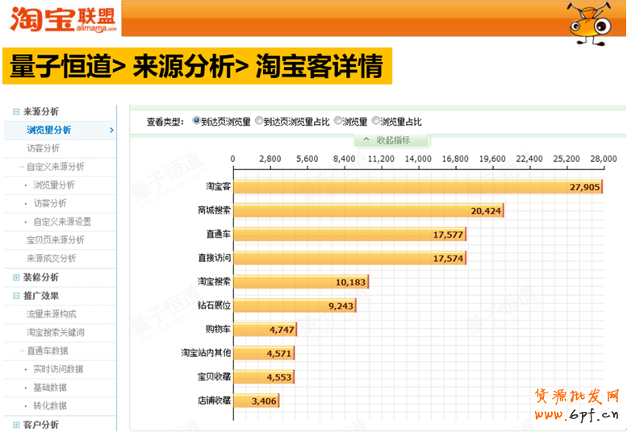The image size is (627, 432).
Task: Click the 14,000 axis label
Action: coord(418,159)
